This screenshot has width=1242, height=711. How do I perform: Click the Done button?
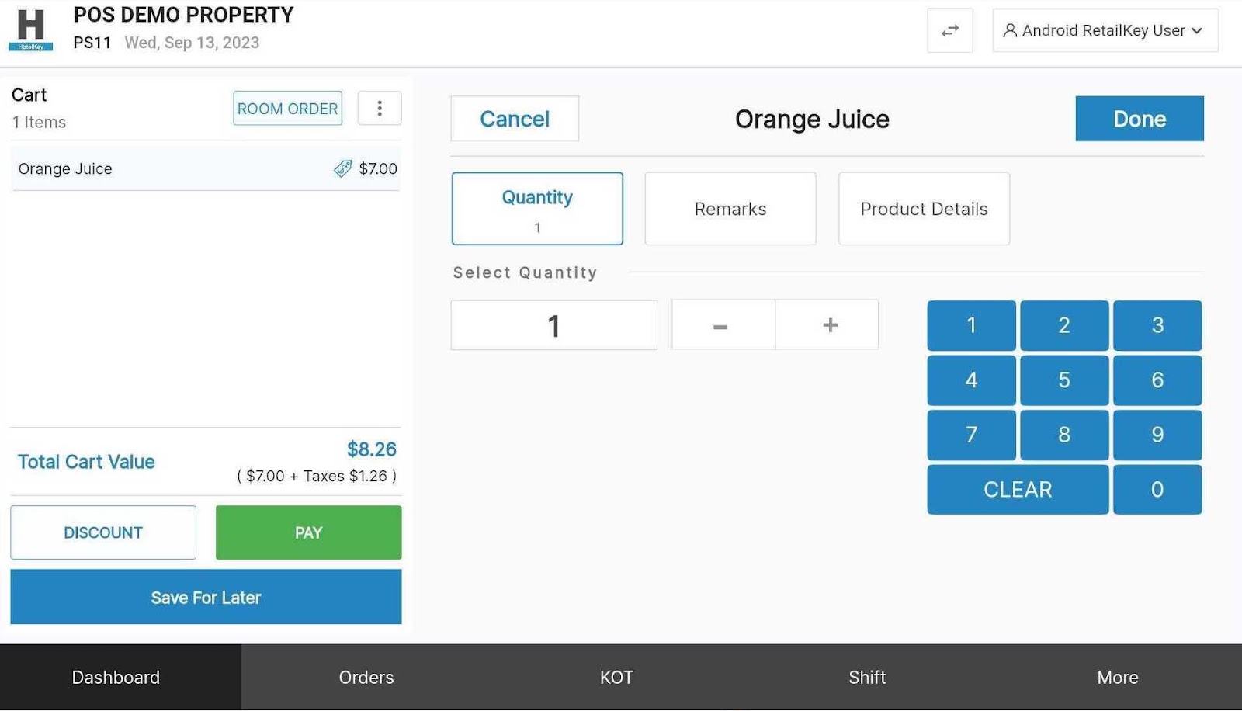pyautogui.click(x=1139, y=119)
